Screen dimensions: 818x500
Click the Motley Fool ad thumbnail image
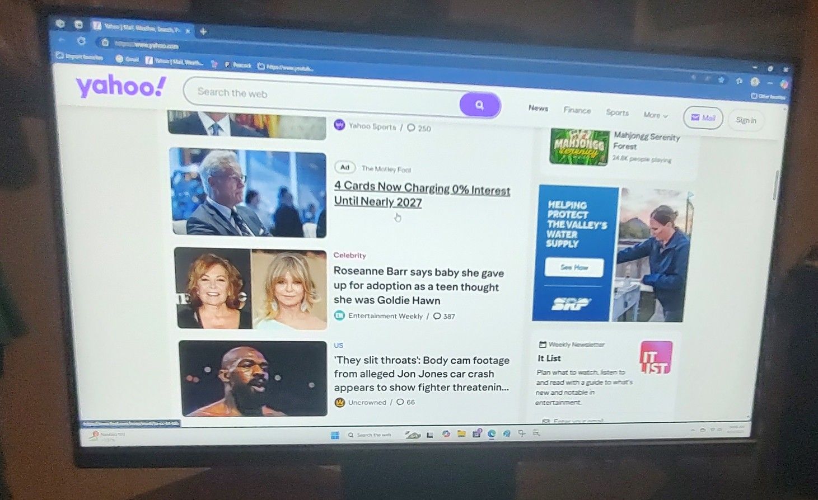point(248,192)
